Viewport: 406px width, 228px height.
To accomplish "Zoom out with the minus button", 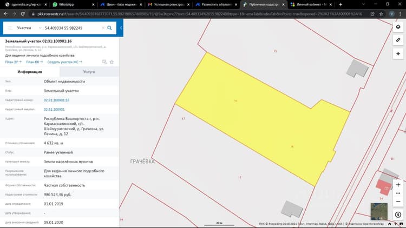I will pos(398,202).
